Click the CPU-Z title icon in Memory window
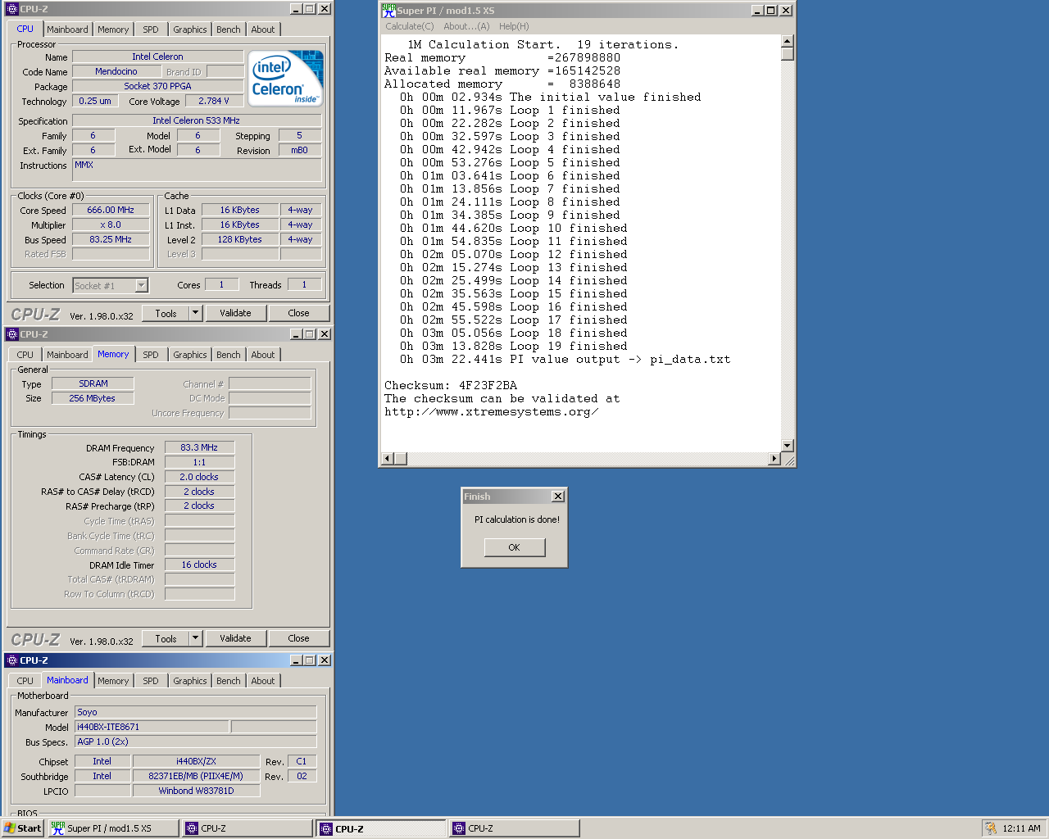1049x839 pixels. pyautogui.click(x=11, y=334)
